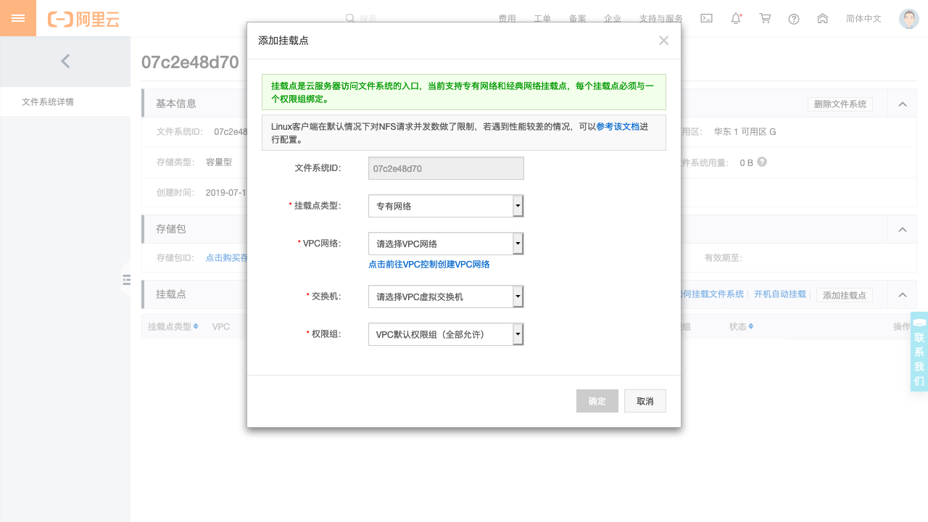Open the shopping cart

(x=764, y=18)
